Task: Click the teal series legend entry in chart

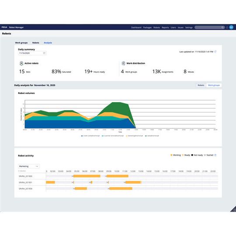Action: coord(113,136)
